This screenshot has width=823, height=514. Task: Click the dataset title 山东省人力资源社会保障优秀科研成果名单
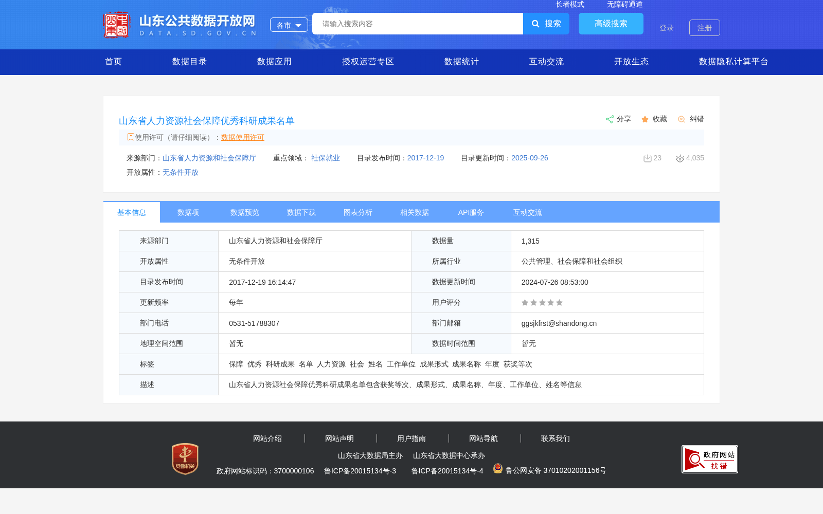(207, 121)
